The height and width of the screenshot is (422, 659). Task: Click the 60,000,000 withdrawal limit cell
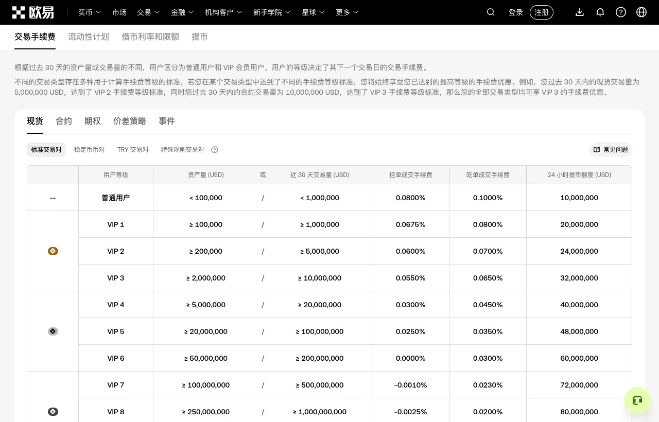click(x=579, y=358)
